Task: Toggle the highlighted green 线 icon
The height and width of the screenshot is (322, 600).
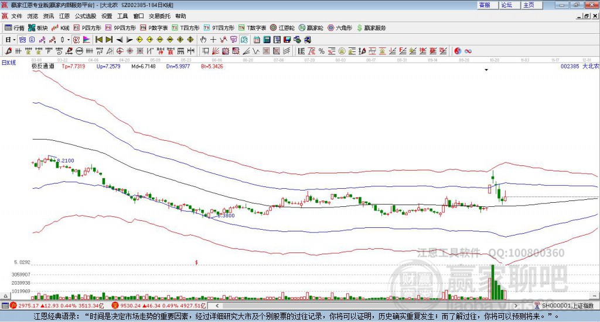Action: coord(244,40)
